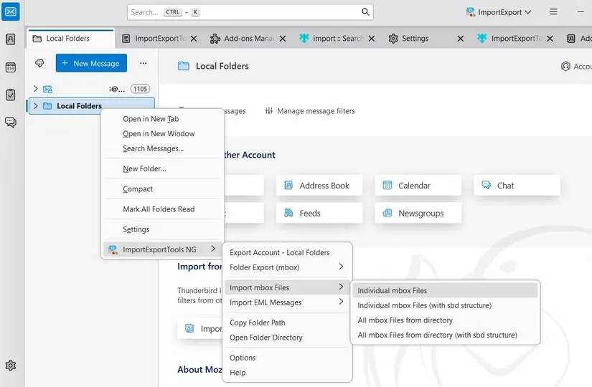Open the Mail space icon
The height and width of the screenshot is (387, 592).
point(11,11)
